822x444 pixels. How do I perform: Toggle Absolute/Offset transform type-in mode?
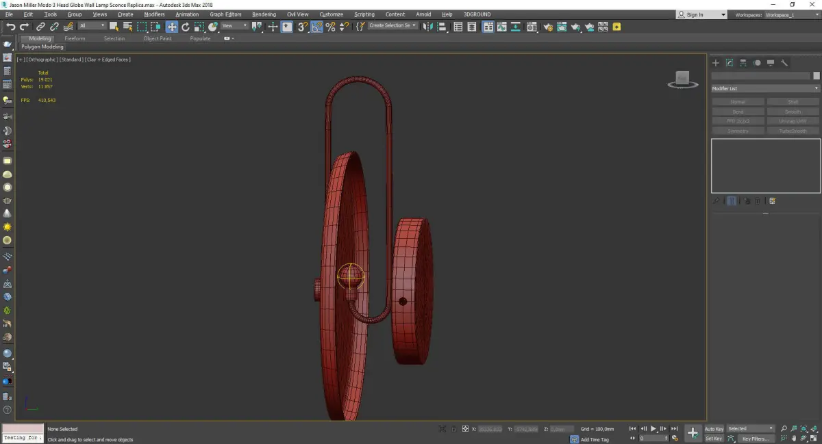[x=466, y=429]
